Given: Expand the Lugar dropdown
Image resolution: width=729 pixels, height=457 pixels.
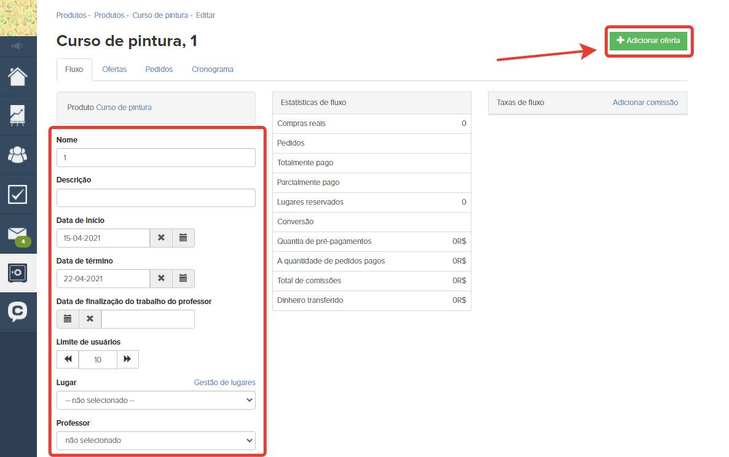Looking at the screenshot, I should pyautogui.click(x=156, y=400).
